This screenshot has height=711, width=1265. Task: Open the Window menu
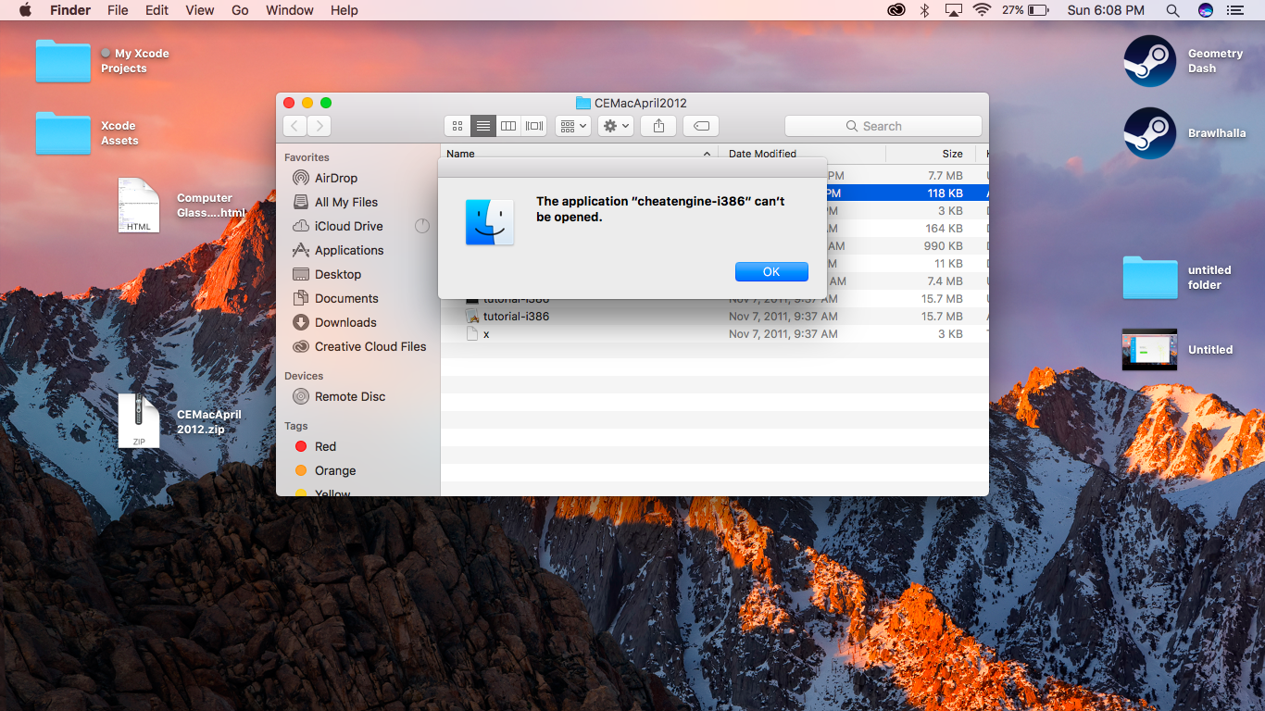coord(290,10)
